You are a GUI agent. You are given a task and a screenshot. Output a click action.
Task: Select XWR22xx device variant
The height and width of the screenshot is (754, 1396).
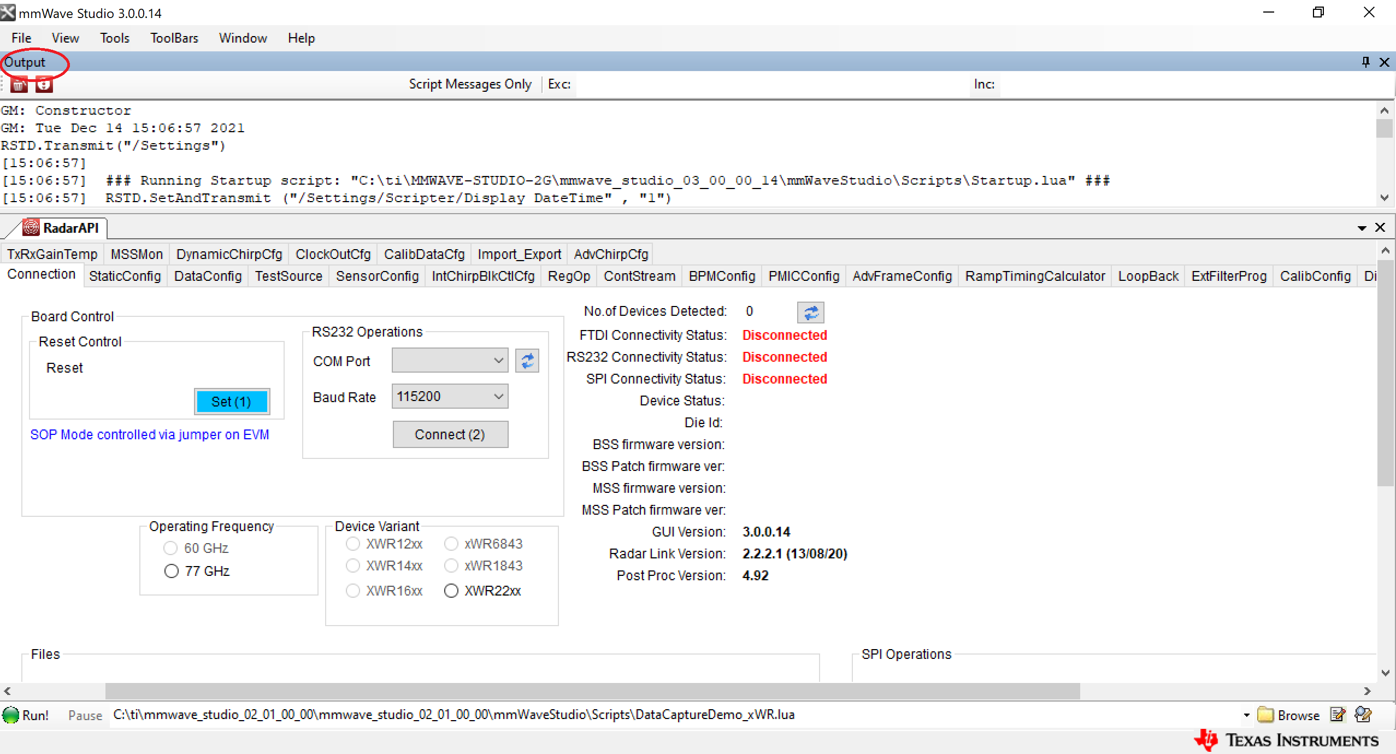coord(451,591)
